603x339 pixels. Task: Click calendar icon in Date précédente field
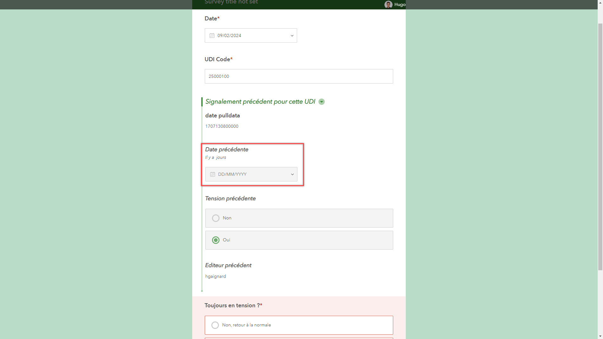click(x=213, y=175)
